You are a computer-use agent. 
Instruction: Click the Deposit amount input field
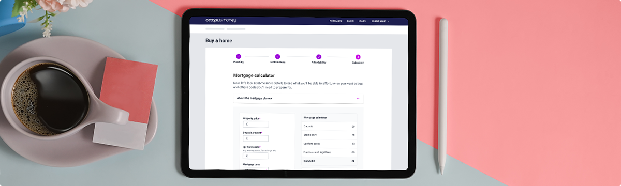256,138
